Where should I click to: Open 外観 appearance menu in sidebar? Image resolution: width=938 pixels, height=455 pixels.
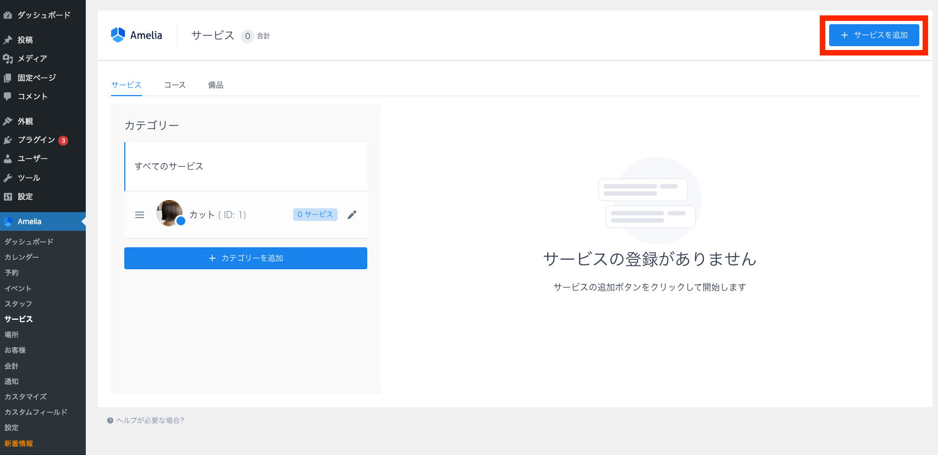click(x=25, y=121)
